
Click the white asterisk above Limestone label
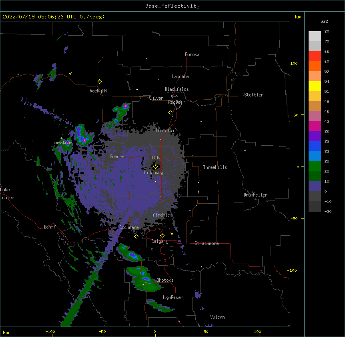click(x=61, y=138)
